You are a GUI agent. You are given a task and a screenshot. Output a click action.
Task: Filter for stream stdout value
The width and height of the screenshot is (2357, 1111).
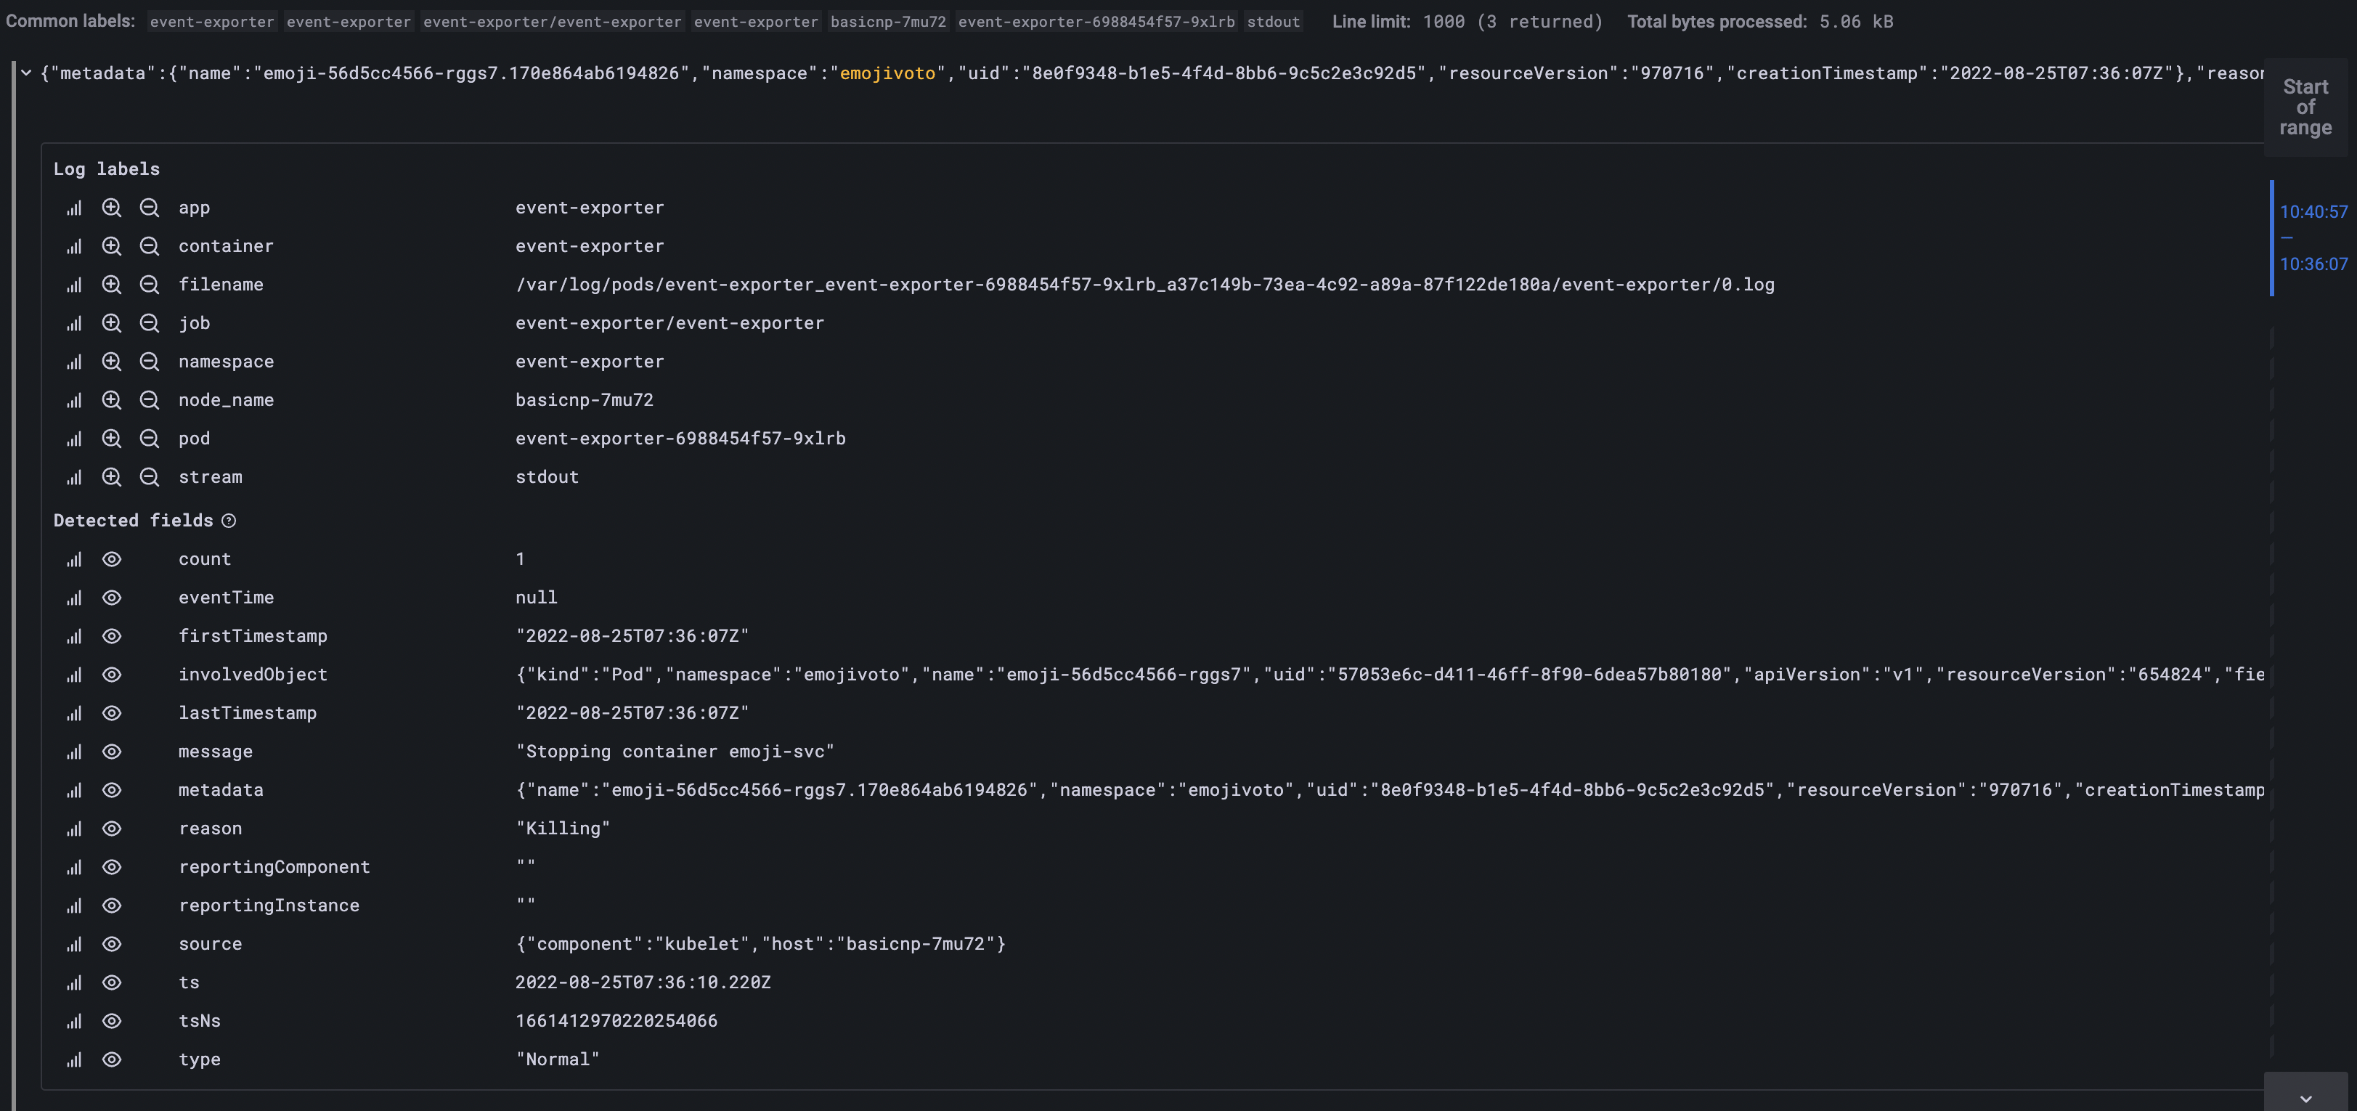(112, 477)
